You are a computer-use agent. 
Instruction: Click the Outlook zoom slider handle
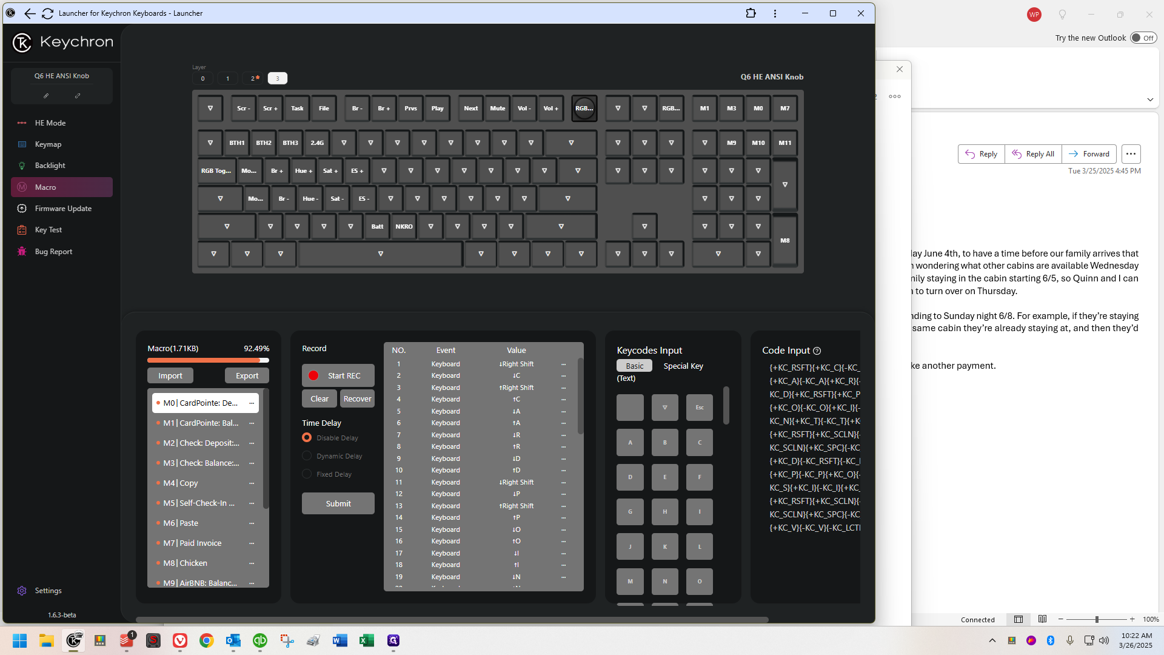[1096, 619]
